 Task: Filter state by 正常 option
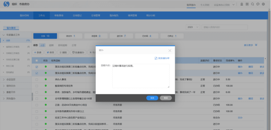[74, 45]
